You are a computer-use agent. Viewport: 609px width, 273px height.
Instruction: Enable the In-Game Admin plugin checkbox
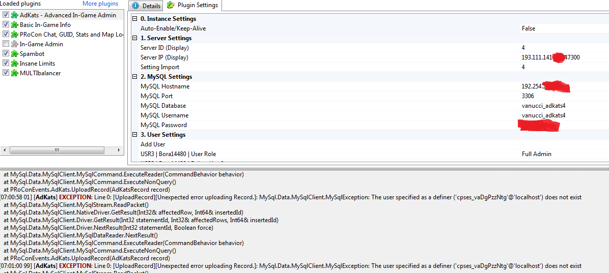coord(6,44)
